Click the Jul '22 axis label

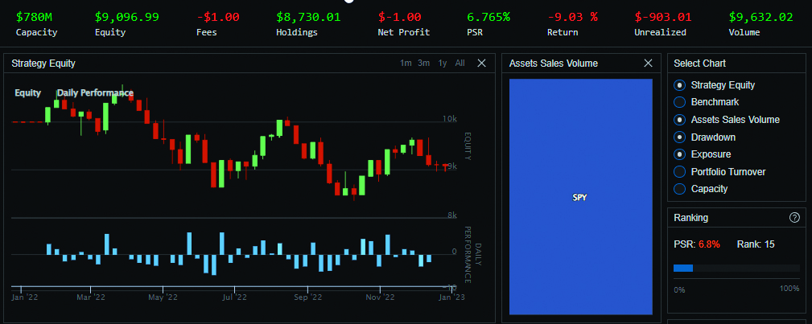pyautogui.click(x=234, y=297)
